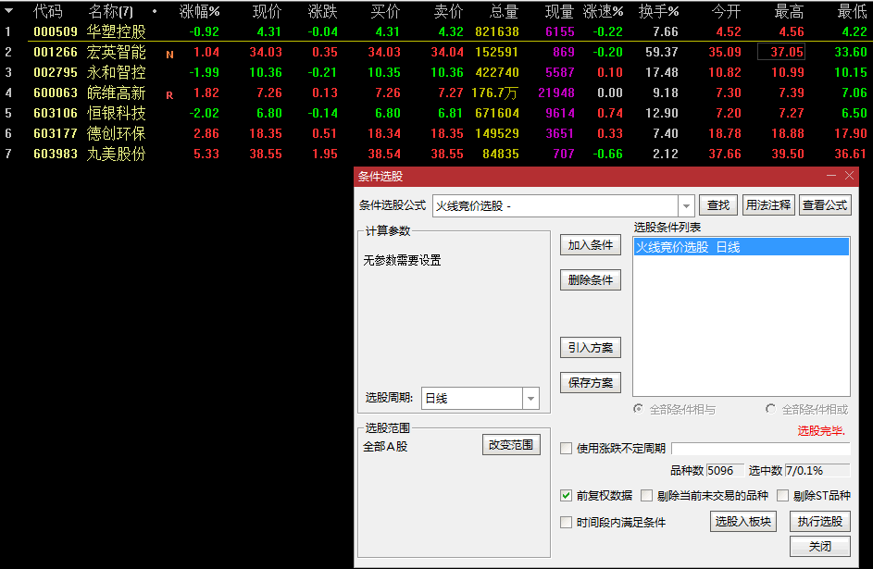Screen dimensions: 873x569
Task: Click 换手% value 59.37
Action: (661, 53)
